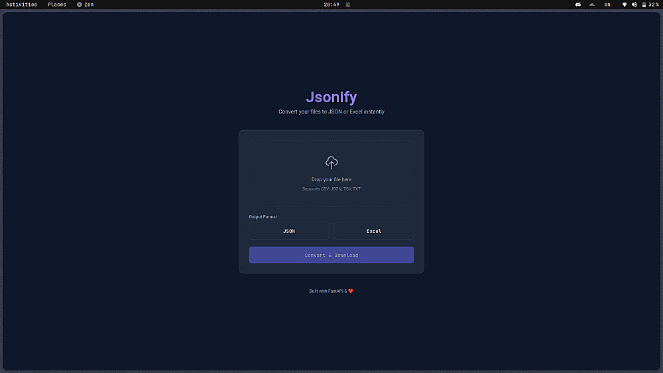663x373 pixels.
Task: Select Excel output format
Action: 374,231
